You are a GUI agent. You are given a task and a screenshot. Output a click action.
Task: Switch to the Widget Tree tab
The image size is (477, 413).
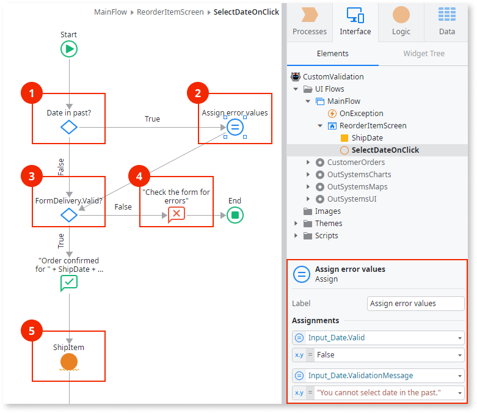pyautogui.click(x=424, y=54)
